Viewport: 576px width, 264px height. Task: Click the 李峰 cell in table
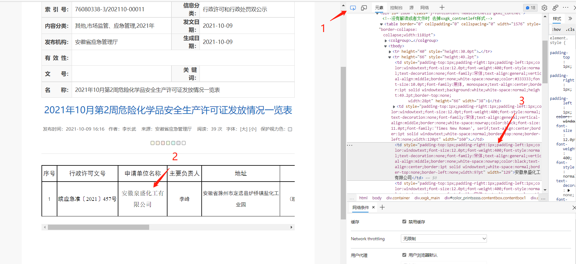[x=184, y=199]
